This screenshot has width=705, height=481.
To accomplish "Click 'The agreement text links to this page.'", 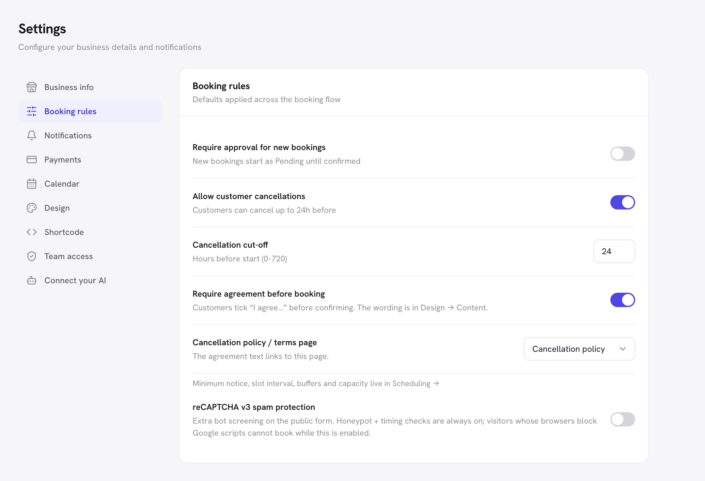I will tap(260, 356).
